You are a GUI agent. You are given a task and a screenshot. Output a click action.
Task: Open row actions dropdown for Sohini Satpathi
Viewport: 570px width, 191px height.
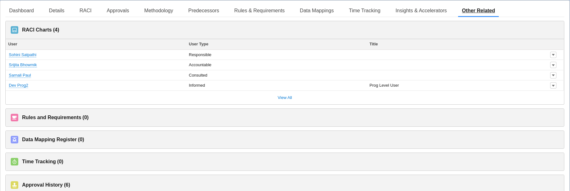553,55
